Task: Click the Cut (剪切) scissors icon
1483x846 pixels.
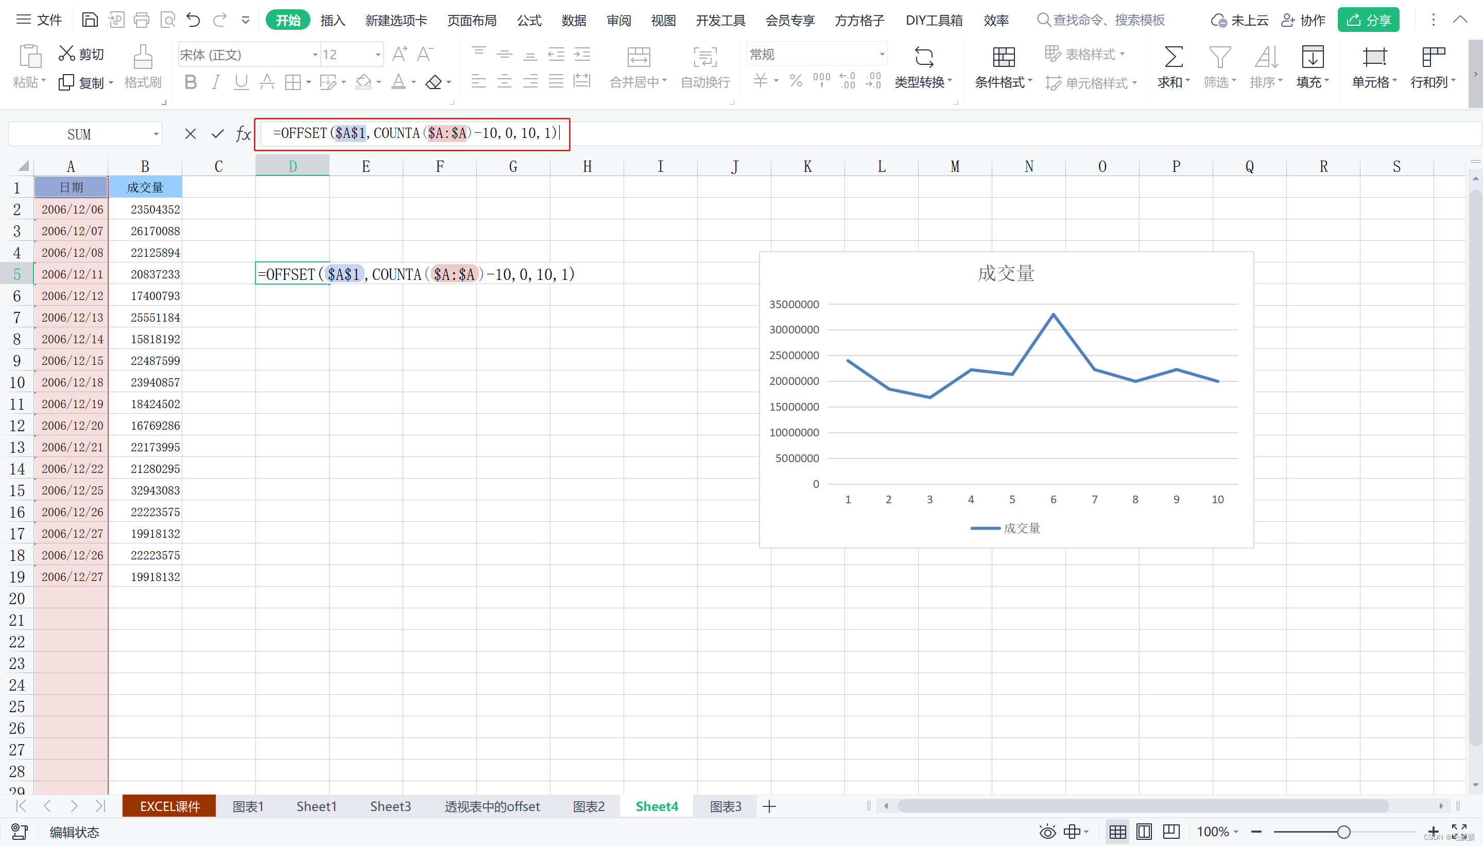Action: click(x=66, y=54)
